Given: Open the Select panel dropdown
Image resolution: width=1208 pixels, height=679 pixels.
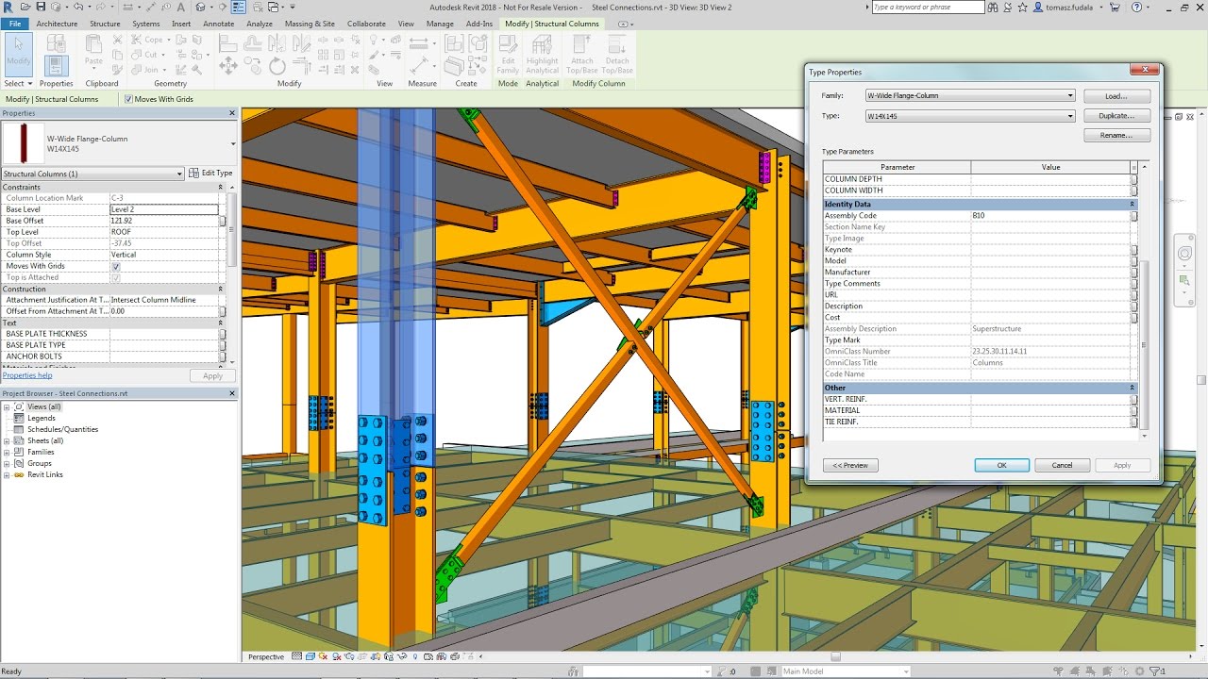Looking at the screenshot, I should coord(18,83).
